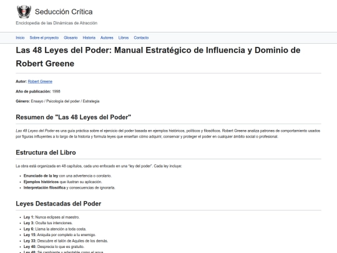Click Ley 6: Llama la atención a toda costa

pos(55,229)
